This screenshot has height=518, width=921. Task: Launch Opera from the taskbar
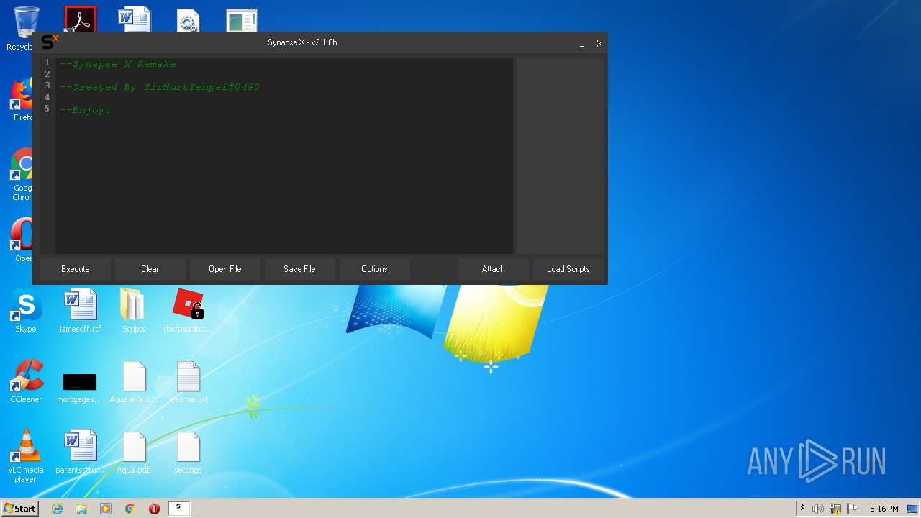pyautogui.click(x=154, y=509)
